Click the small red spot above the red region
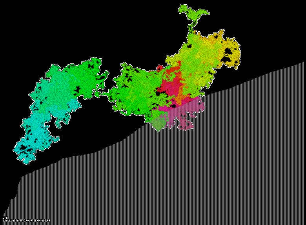 (x=159, y=68)
